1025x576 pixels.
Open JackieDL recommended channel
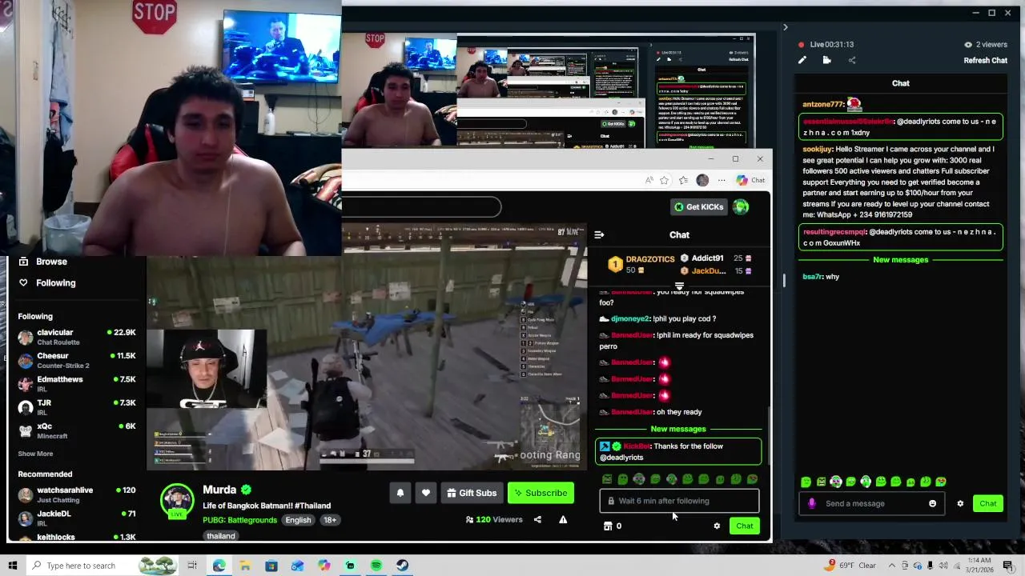point(76,518)
